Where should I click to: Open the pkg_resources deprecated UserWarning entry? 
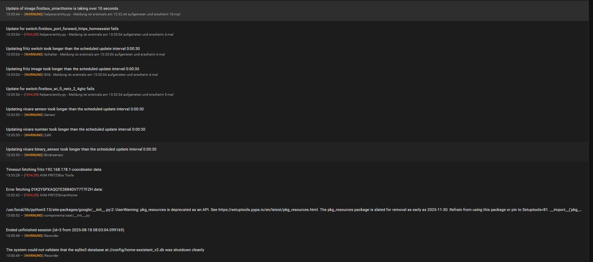[294, 212]
